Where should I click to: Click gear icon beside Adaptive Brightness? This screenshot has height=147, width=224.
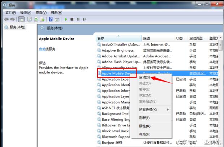click(99, 50)
